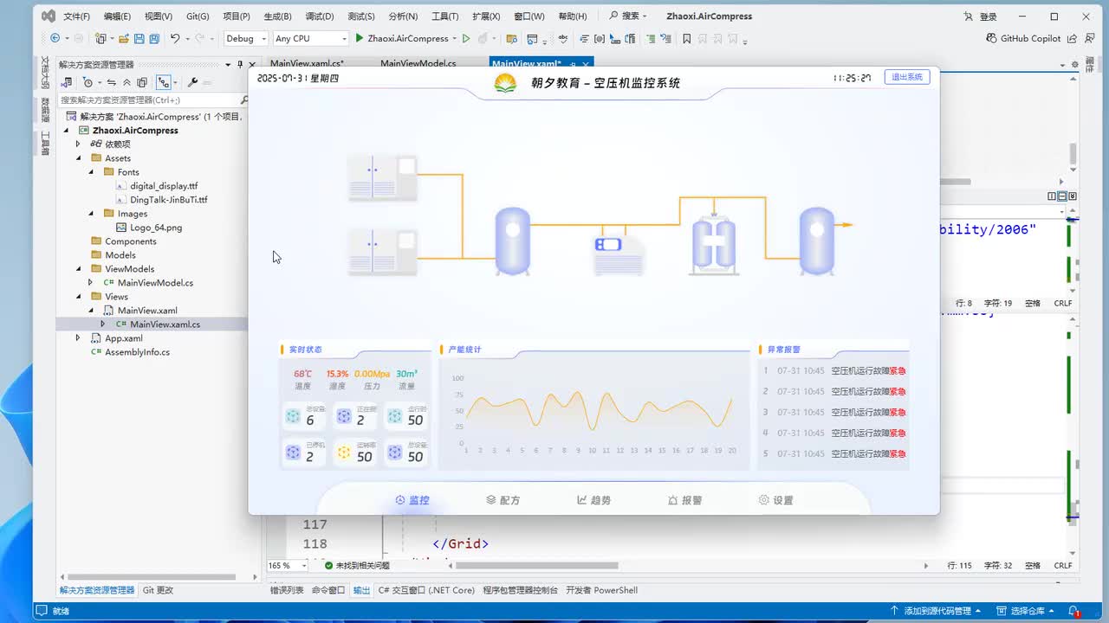Viewport: 1109px width, 623px height.
Task: Expand the MainViewModel.cs node arrow
Action: [x=90, y=283]
